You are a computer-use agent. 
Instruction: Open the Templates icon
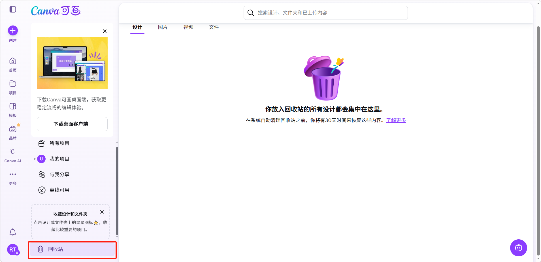tap(13, 106)
